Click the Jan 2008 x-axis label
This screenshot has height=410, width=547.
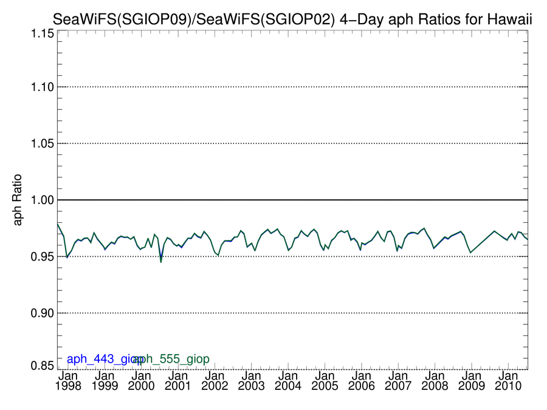435,381
